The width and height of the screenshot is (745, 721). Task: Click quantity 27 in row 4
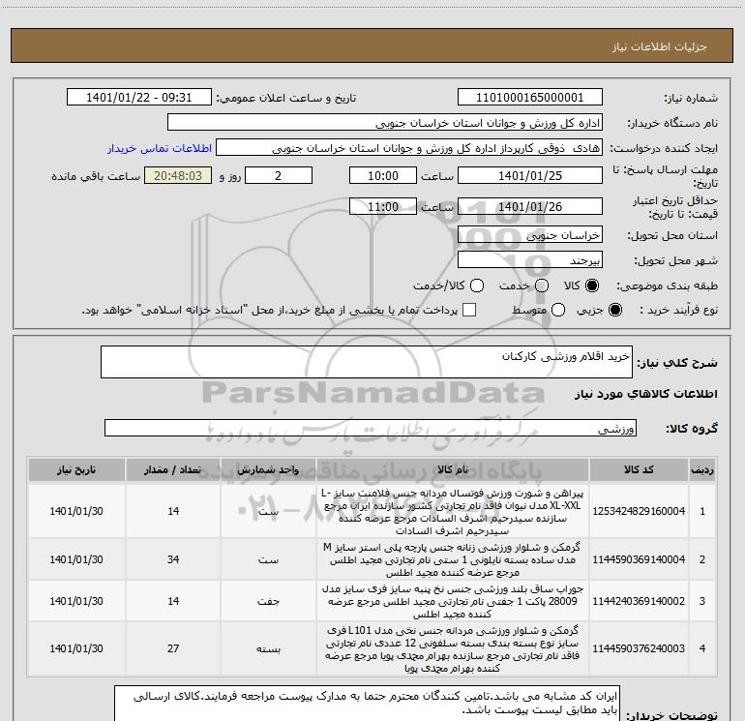[173, 648]
